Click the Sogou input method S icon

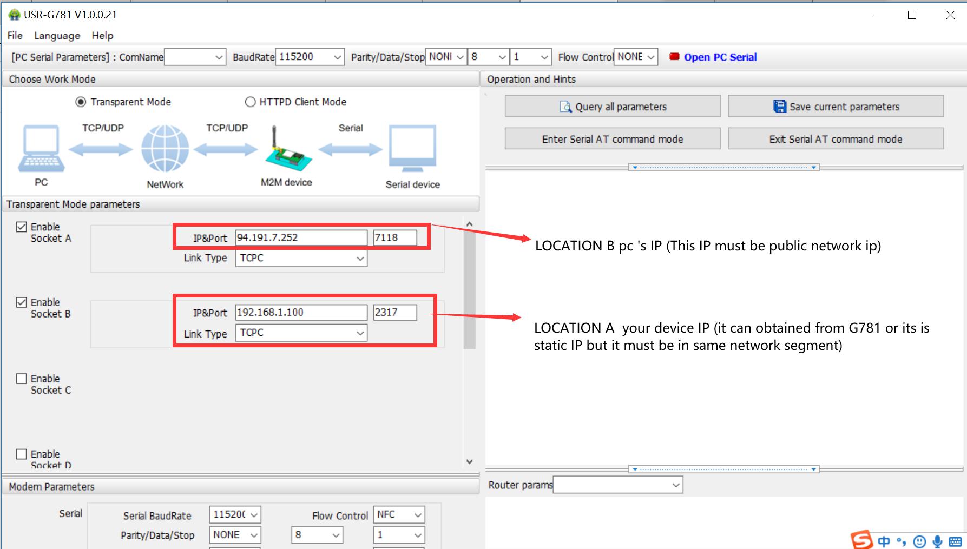coord(862,540)
